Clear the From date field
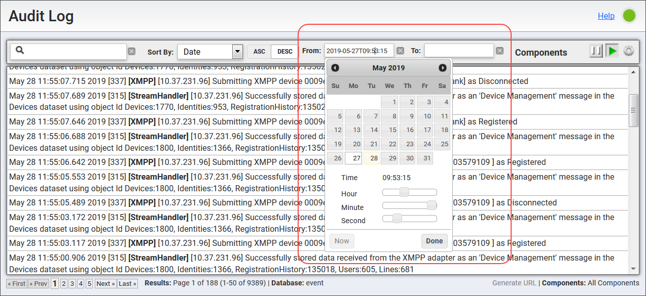The image size is (646, 296). (x=400, y=51)
